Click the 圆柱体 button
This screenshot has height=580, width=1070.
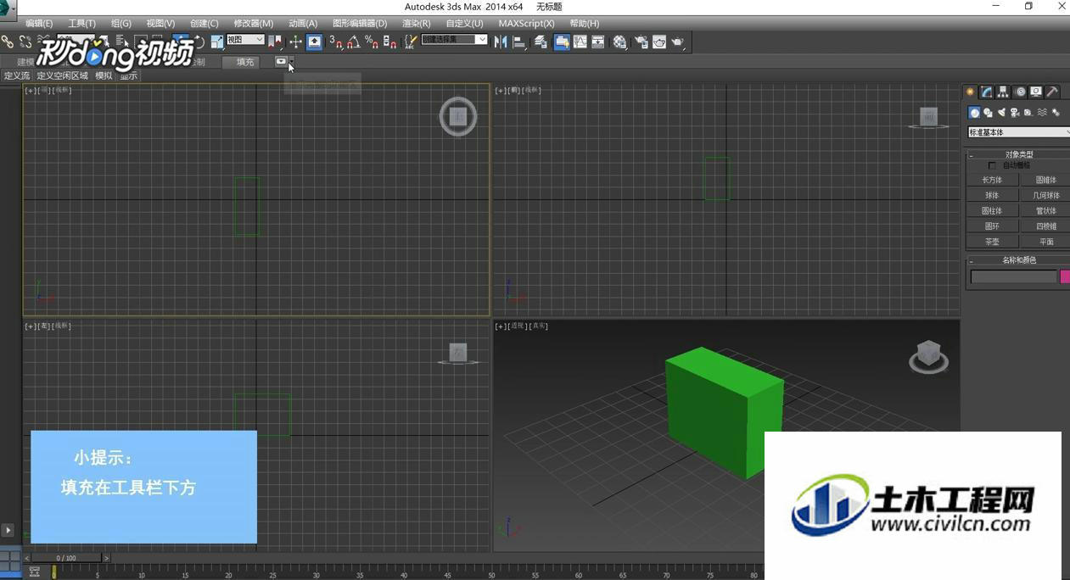pos(992,210)
